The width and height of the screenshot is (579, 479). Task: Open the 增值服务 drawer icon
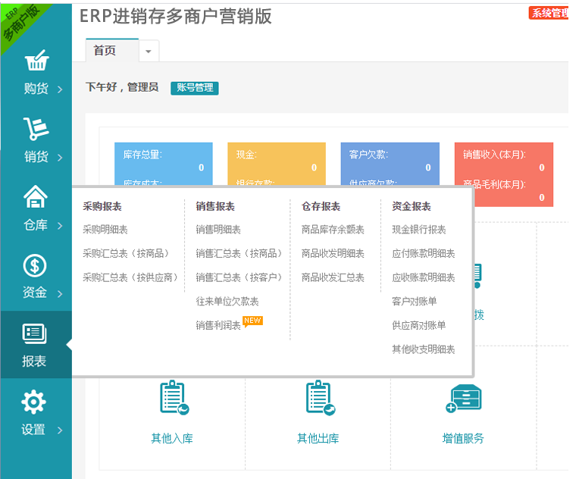464,398
